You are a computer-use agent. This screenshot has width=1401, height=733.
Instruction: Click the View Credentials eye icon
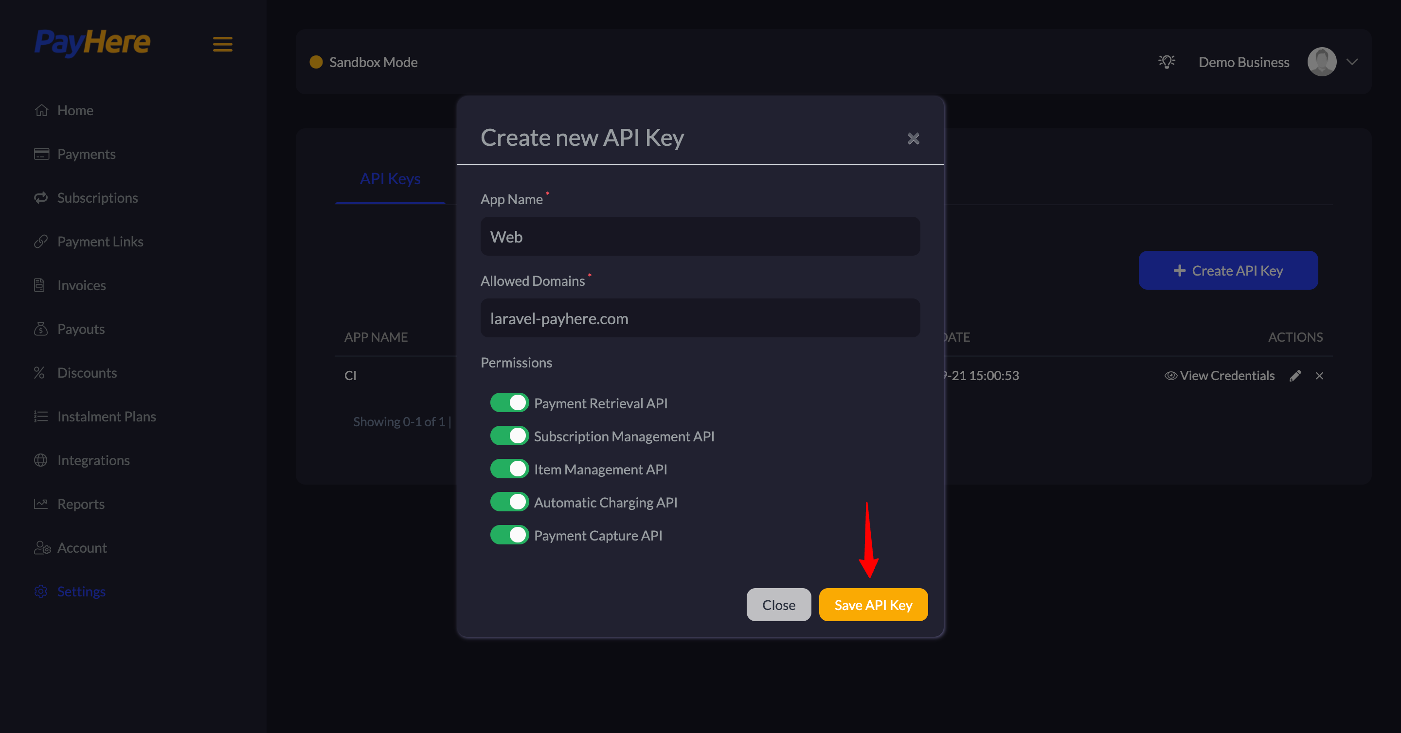[1170, 375]
